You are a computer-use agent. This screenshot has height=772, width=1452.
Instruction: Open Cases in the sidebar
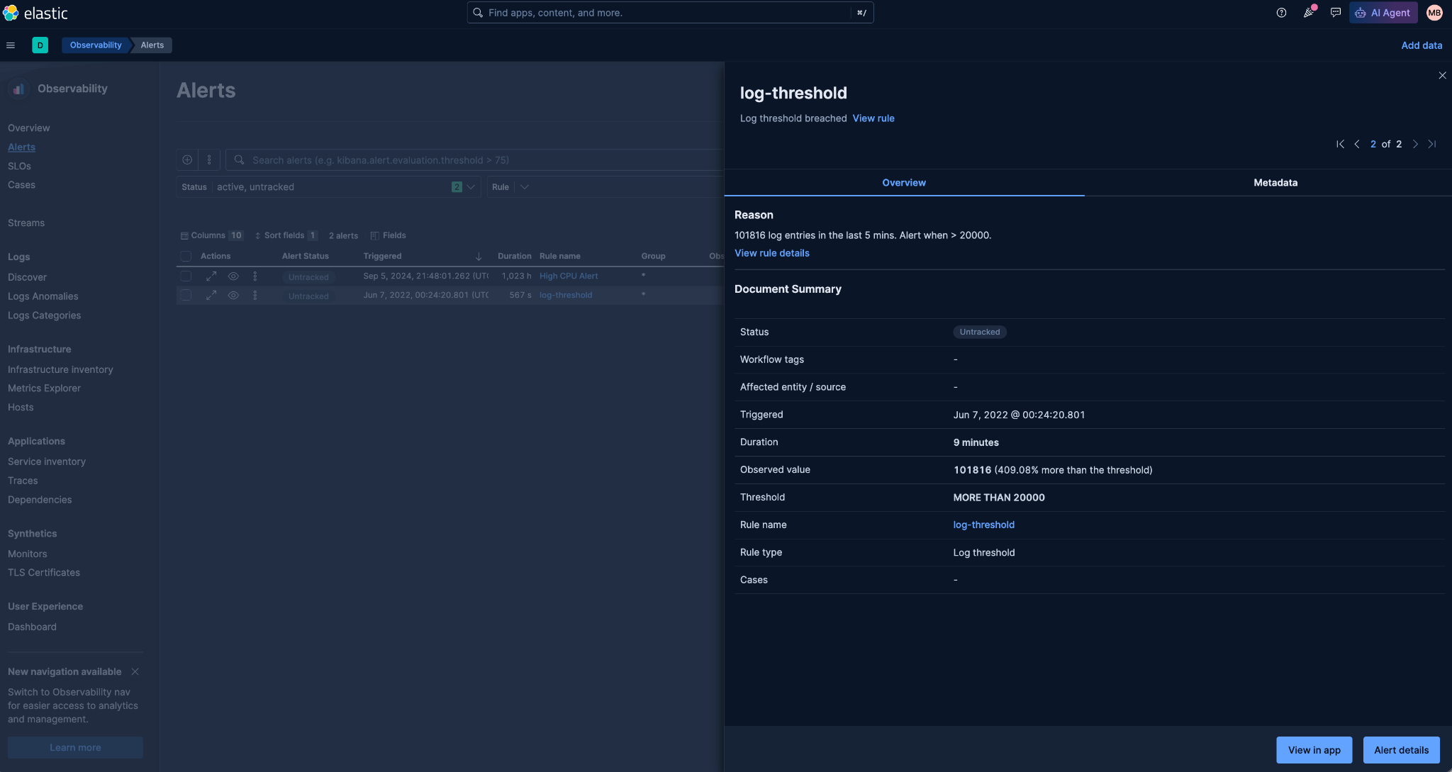(x=21, y=185)
